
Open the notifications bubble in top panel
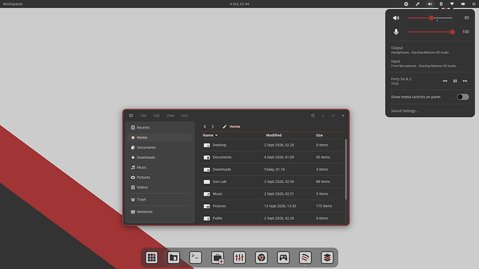[463, 4]
